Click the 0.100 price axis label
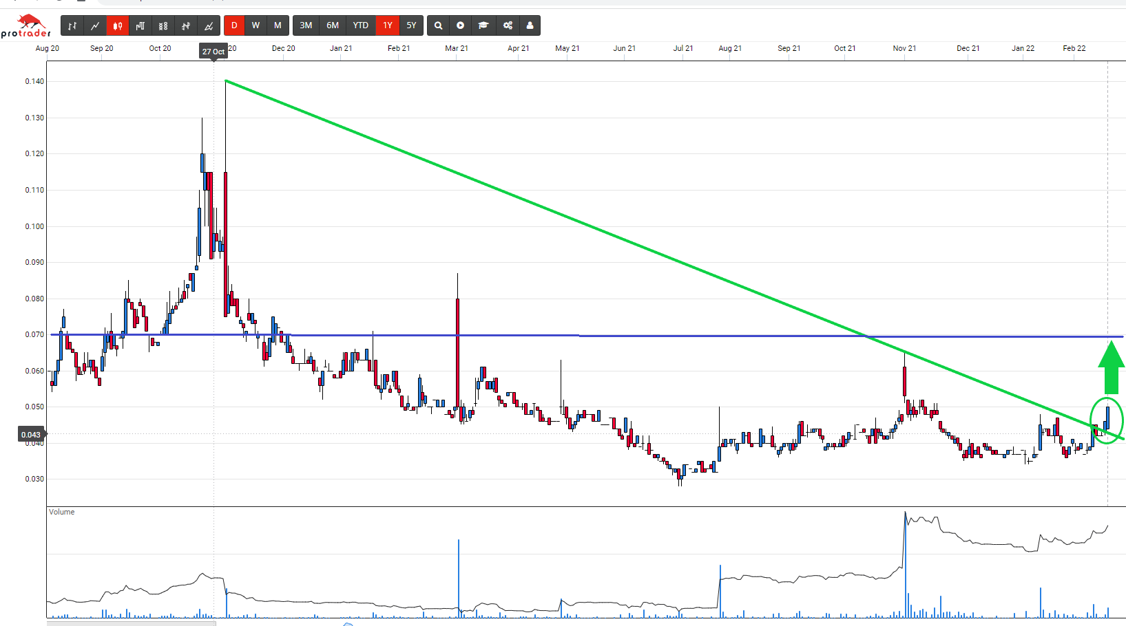This screenshot has width=1126, height=626. click(34, 226)
